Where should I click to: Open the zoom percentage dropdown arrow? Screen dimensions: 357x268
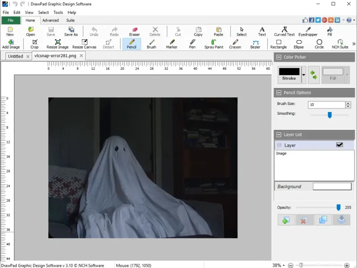click(x=284, y=265)
